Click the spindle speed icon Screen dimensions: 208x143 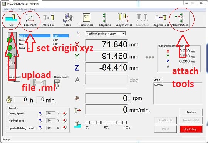coord(77,98)
